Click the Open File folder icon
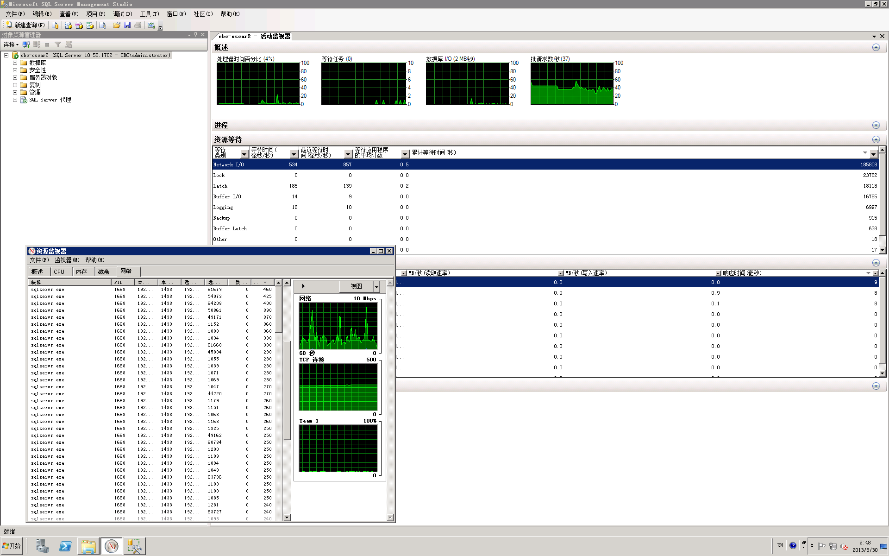 point(117,25)
